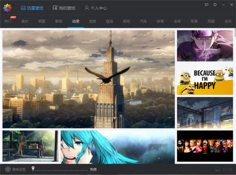The height and width of the screenshot is (175, 236).
Task: Switch to the 风景 category
Action: [x=211, y=21]
